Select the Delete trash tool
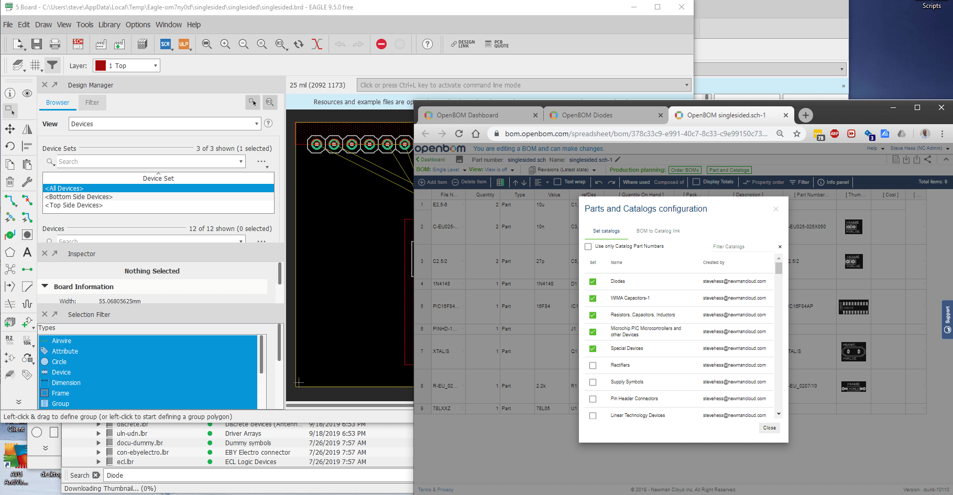The height and width of the screenshot is (495, 953). (x=10, y=182)
